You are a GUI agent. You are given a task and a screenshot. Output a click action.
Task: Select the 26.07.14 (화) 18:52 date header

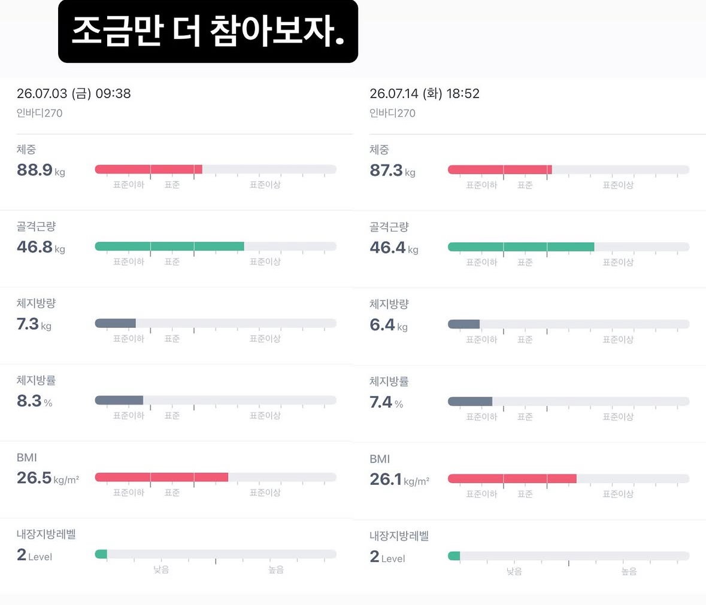coord(425,93)
